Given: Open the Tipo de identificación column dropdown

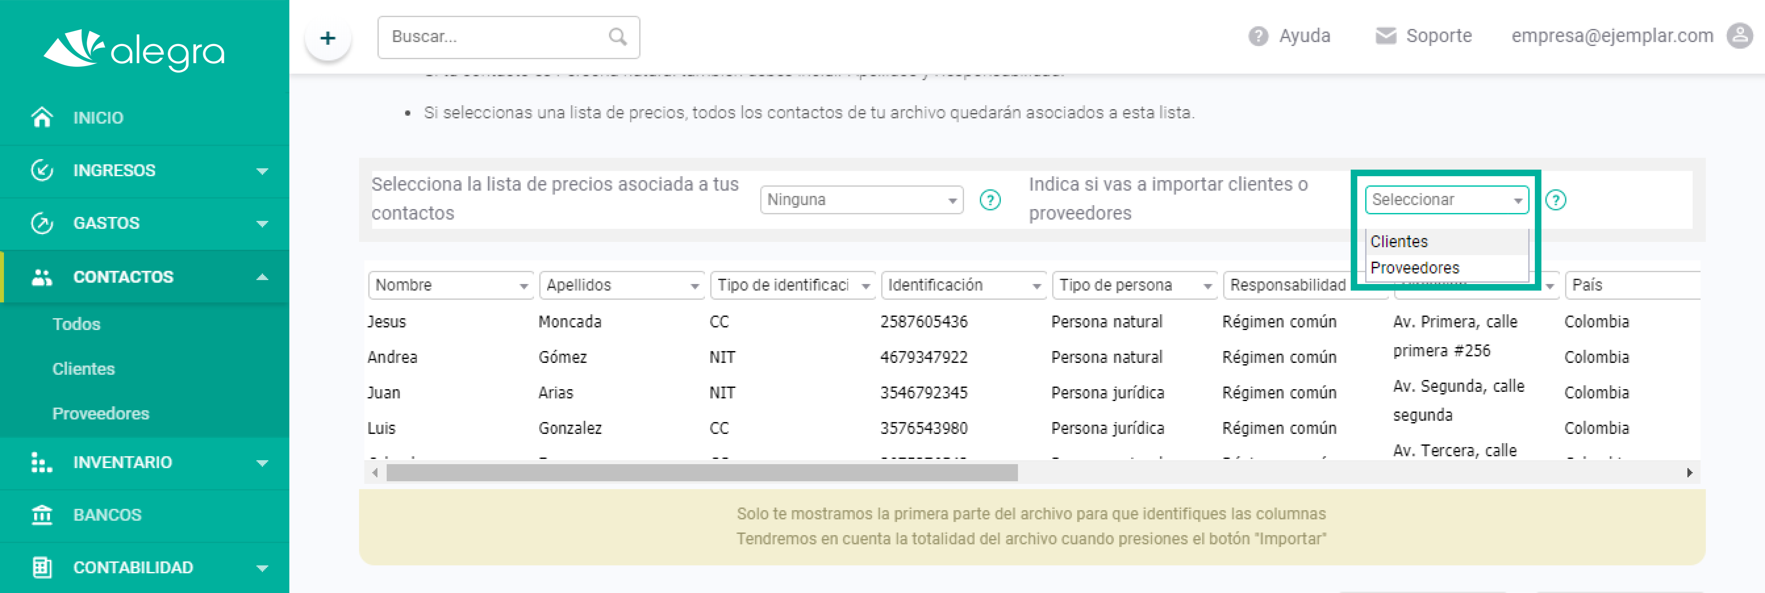Looking at the screenshot, I should click(793, 285).
